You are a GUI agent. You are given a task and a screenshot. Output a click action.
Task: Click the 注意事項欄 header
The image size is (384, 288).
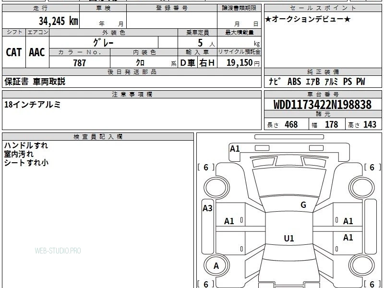point(132,94)
